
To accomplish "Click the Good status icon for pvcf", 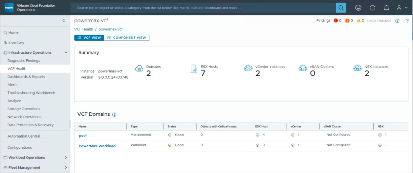I will coord(170,135).
